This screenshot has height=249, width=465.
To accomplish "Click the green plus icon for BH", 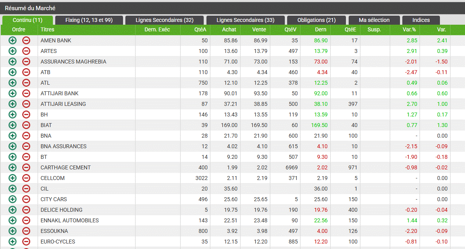I will point(13,115).
